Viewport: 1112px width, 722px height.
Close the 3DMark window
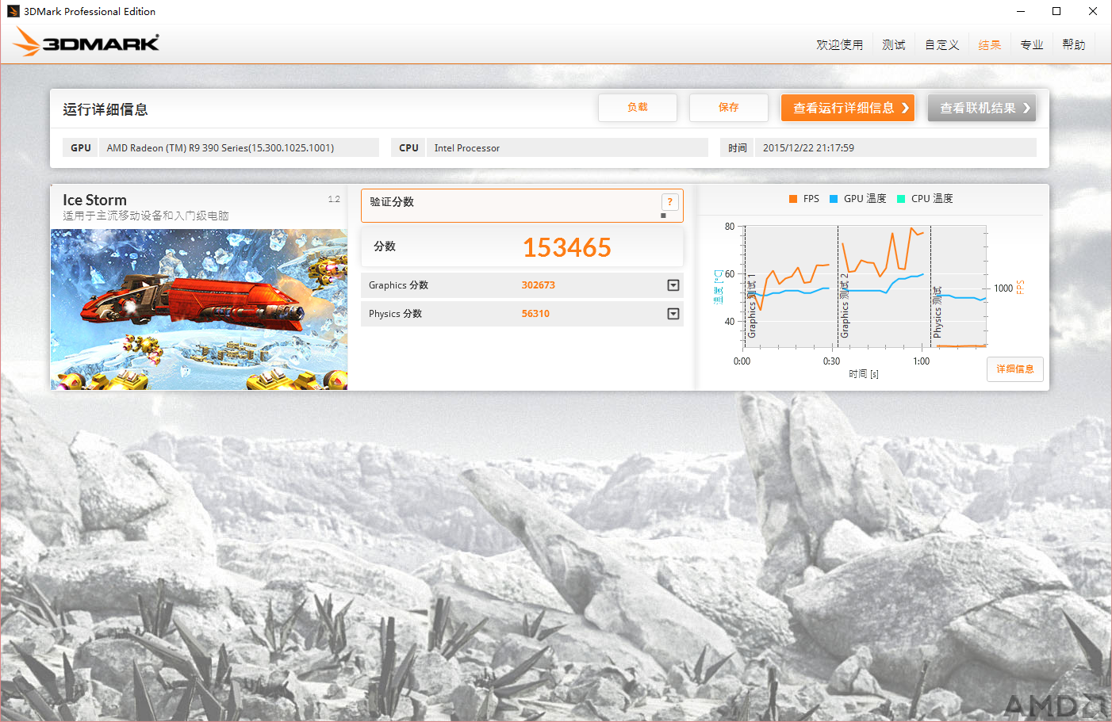1093,11
